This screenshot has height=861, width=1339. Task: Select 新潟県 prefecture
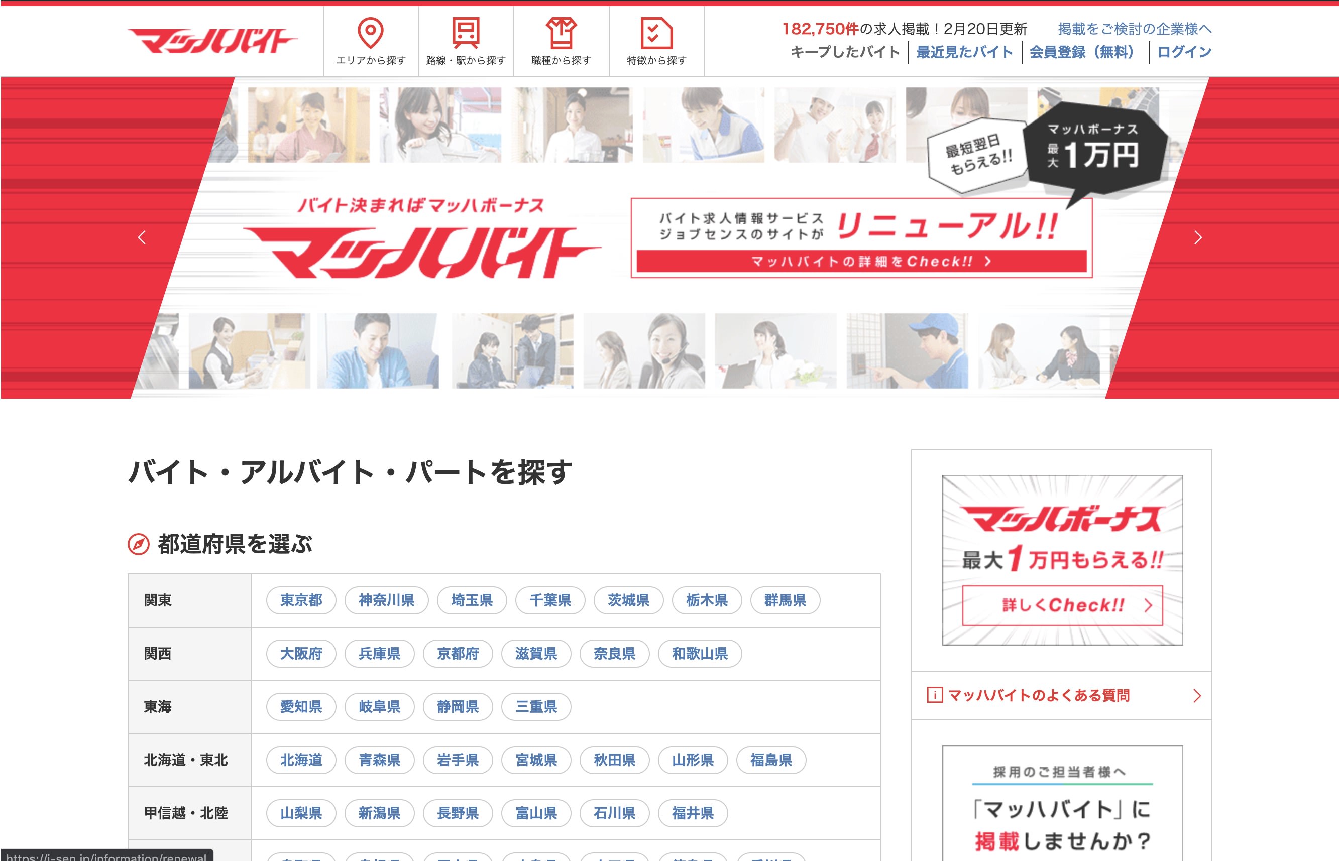click(x=379, y=813)
